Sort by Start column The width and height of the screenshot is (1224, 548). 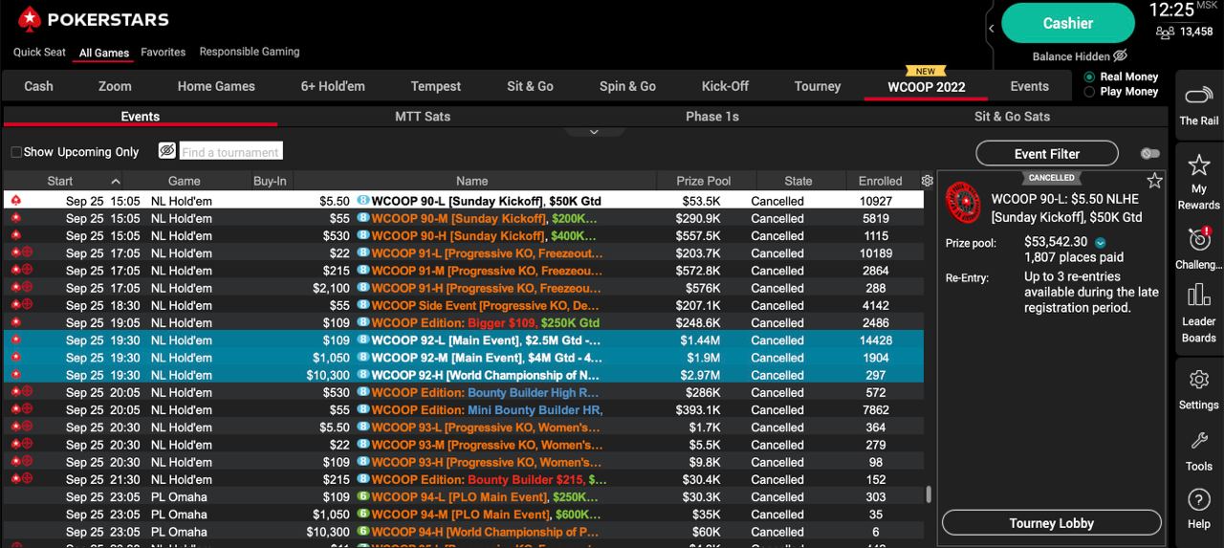tap(60, 181)
